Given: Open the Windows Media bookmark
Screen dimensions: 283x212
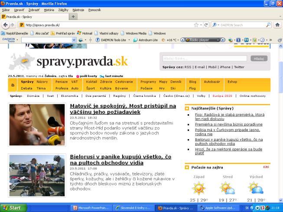Looking at the screenshot, I should click(133, 33).
